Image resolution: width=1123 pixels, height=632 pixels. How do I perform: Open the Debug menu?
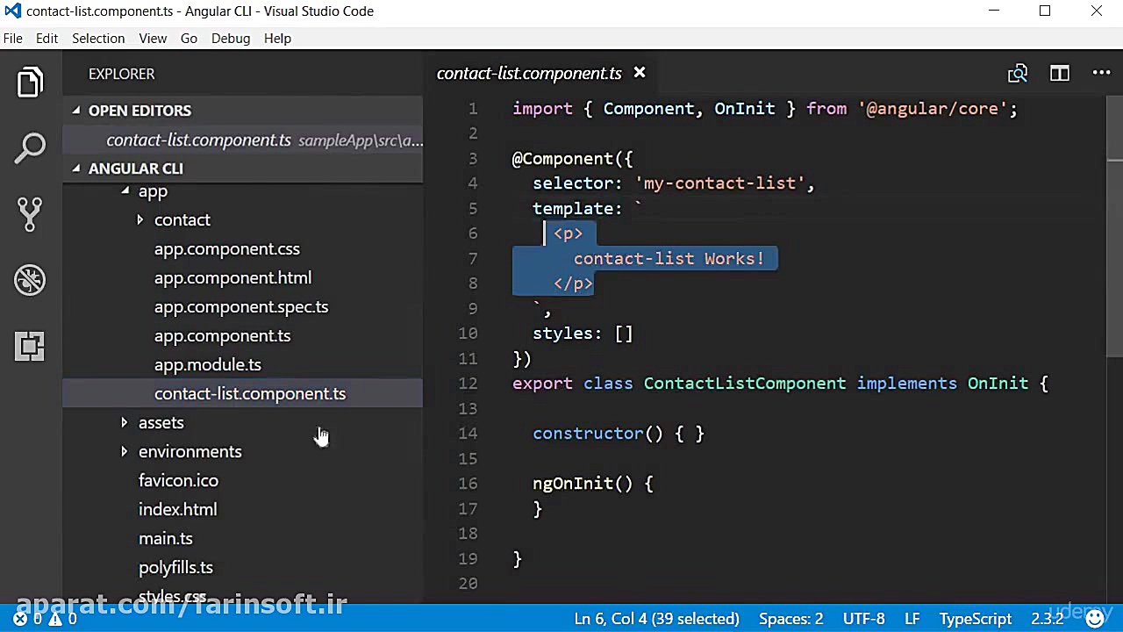[231, 39]
